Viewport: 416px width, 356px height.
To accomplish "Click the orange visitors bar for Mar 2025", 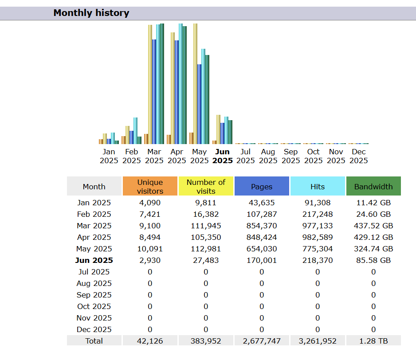I will tap(146, 139).
